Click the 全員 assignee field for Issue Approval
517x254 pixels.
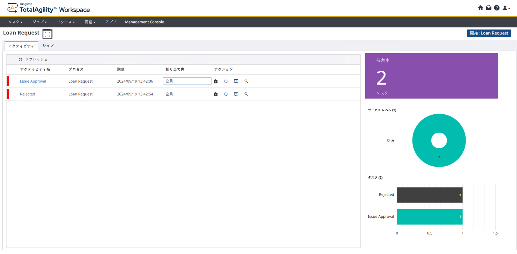[187, 81]
